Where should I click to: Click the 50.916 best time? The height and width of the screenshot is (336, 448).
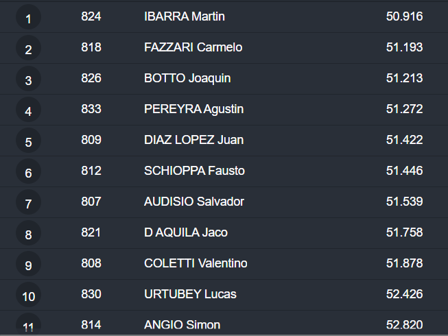404,16
